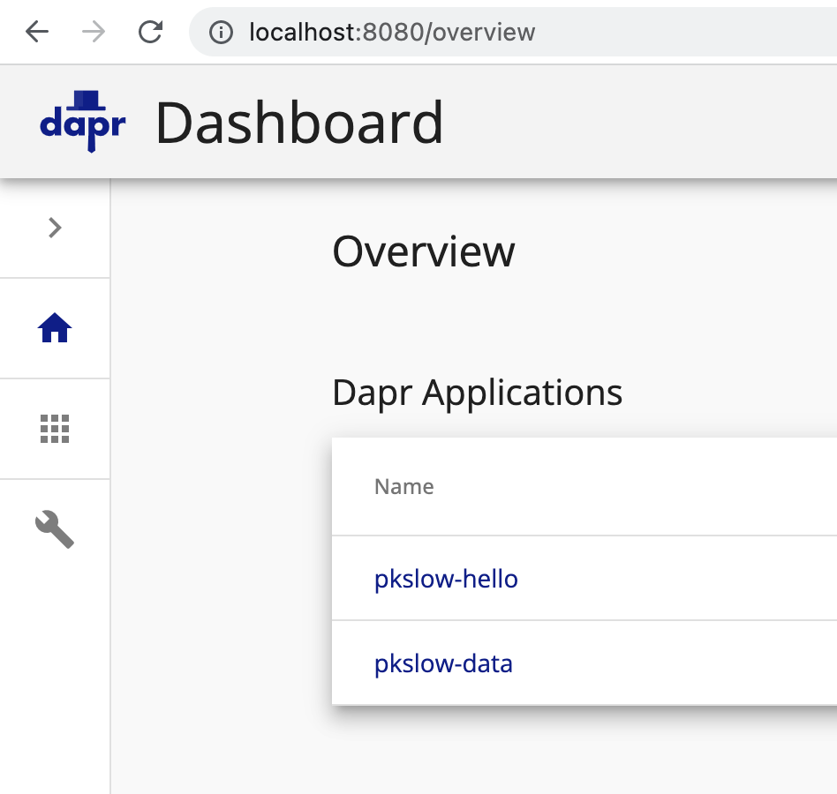Click the Name column header
The image size is (837, 794).
click(x=404, y=486)
